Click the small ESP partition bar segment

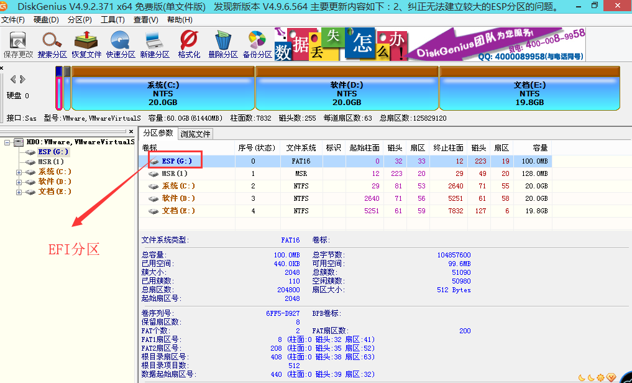tap(59, 88)
